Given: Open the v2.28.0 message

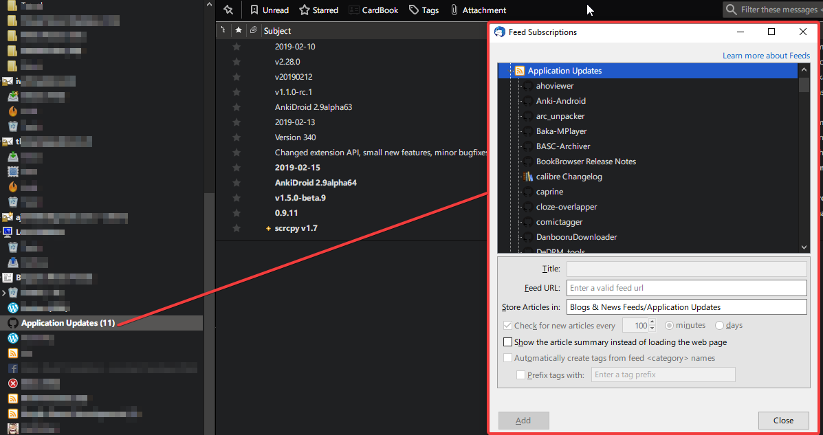Looking at the screenshot, I should pos(287,62).
